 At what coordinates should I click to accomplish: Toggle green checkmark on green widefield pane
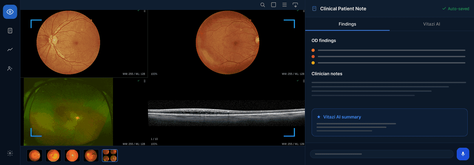pyautogui.click(x=139, y=81)
